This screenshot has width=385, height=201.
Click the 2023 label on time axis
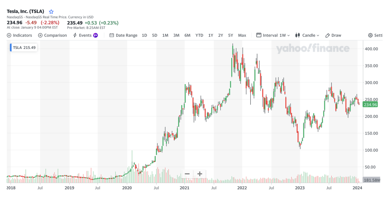[300, 188]
